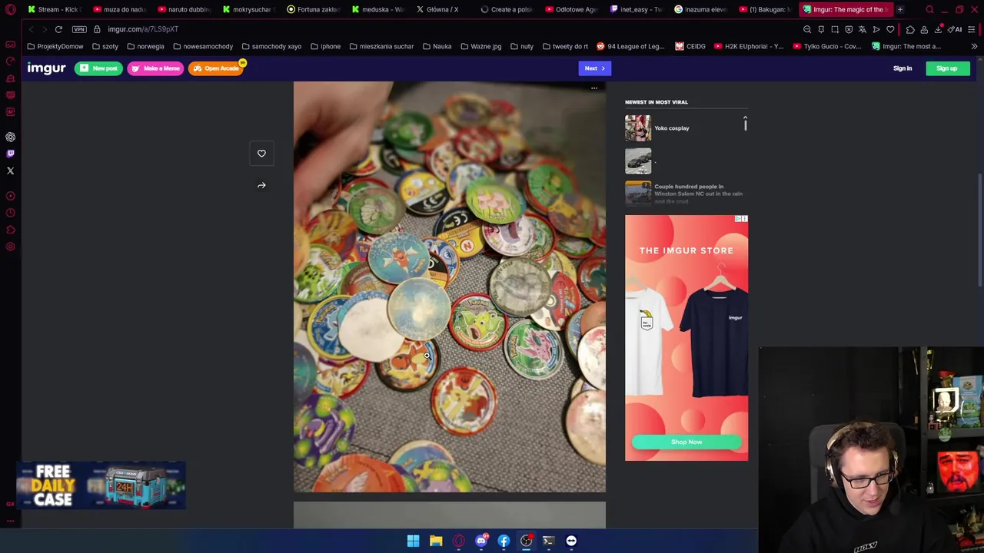Screen dimensions: 984x553
Task: Click the pinboard pin toolbar icon
Action: click(821, 29)
